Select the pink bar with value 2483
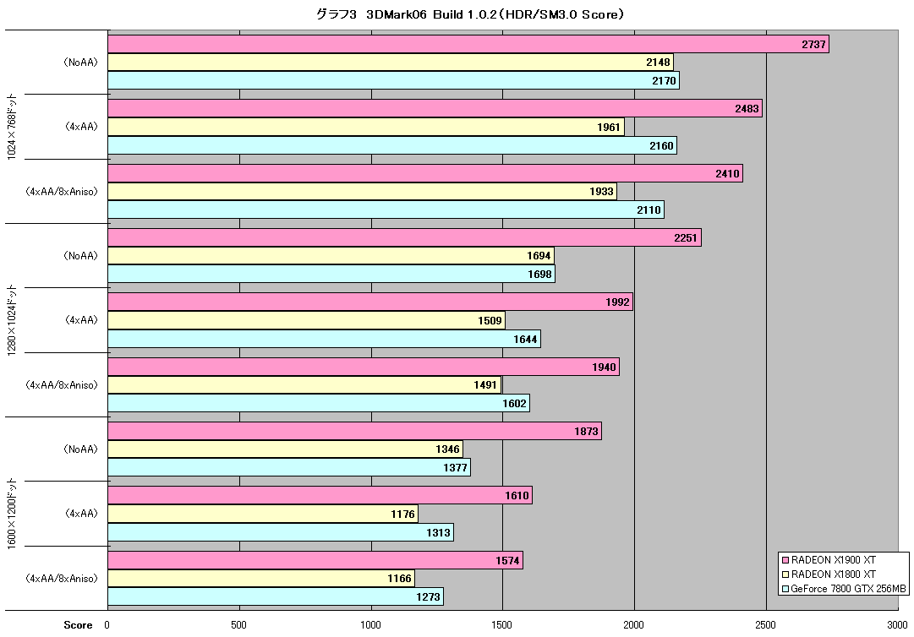914x637 pixels. (435, 108)
